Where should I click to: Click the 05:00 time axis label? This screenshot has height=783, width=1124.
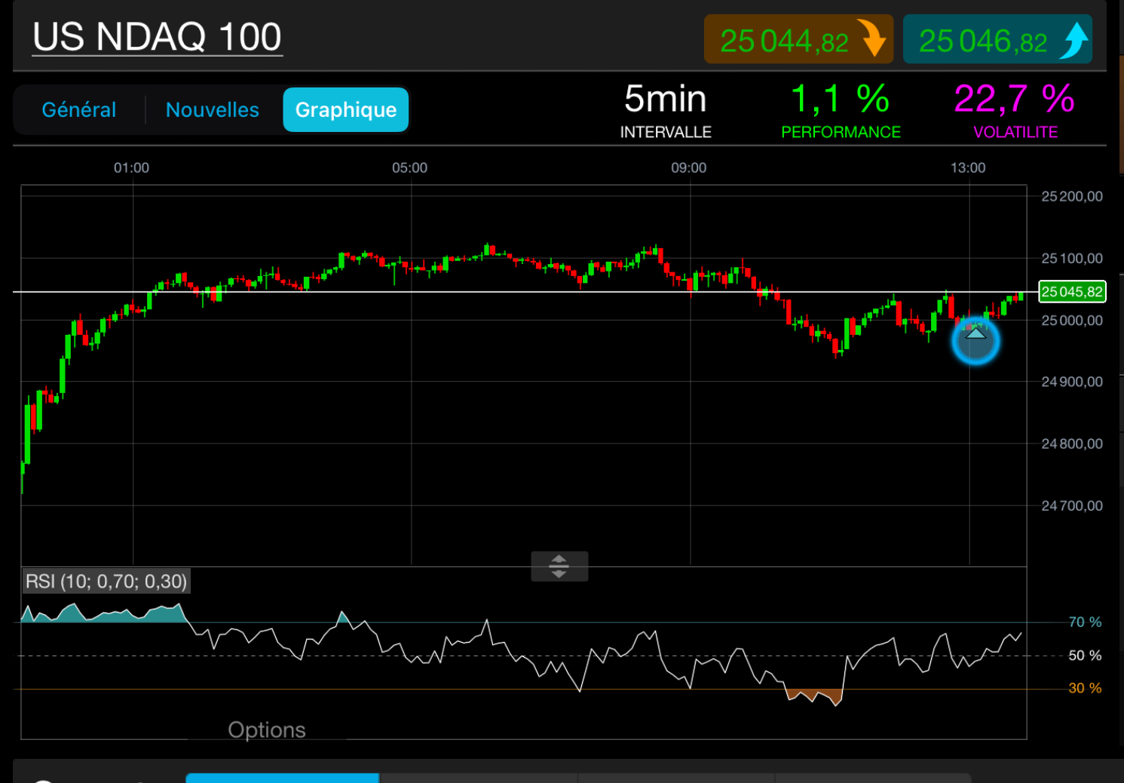coord(409,167)
